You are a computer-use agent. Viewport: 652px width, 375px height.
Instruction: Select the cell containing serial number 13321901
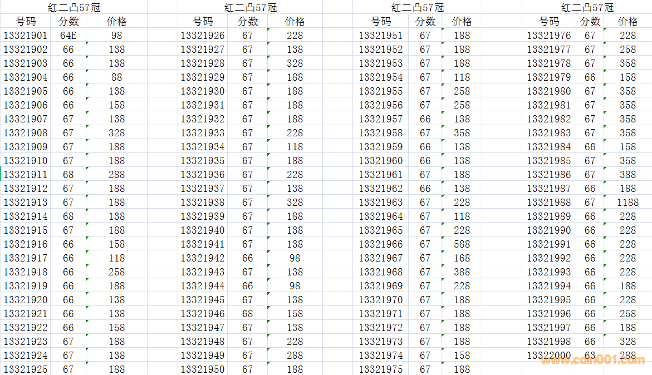26,35
